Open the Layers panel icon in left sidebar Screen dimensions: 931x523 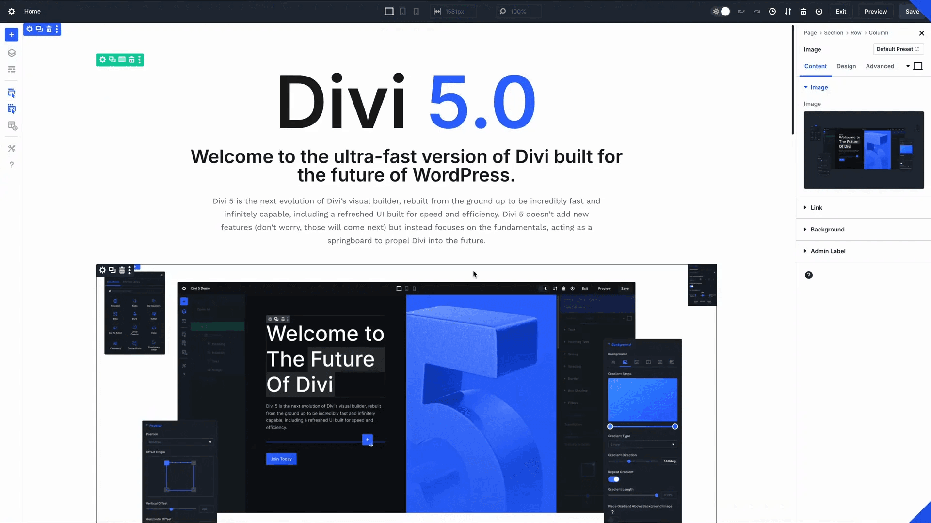(12, 53)
